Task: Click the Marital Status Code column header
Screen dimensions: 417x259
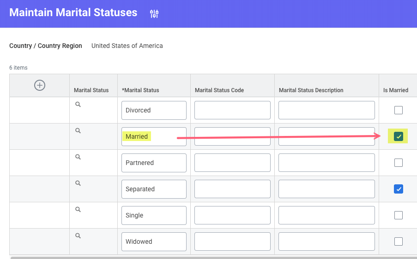Action: [219, 90]
